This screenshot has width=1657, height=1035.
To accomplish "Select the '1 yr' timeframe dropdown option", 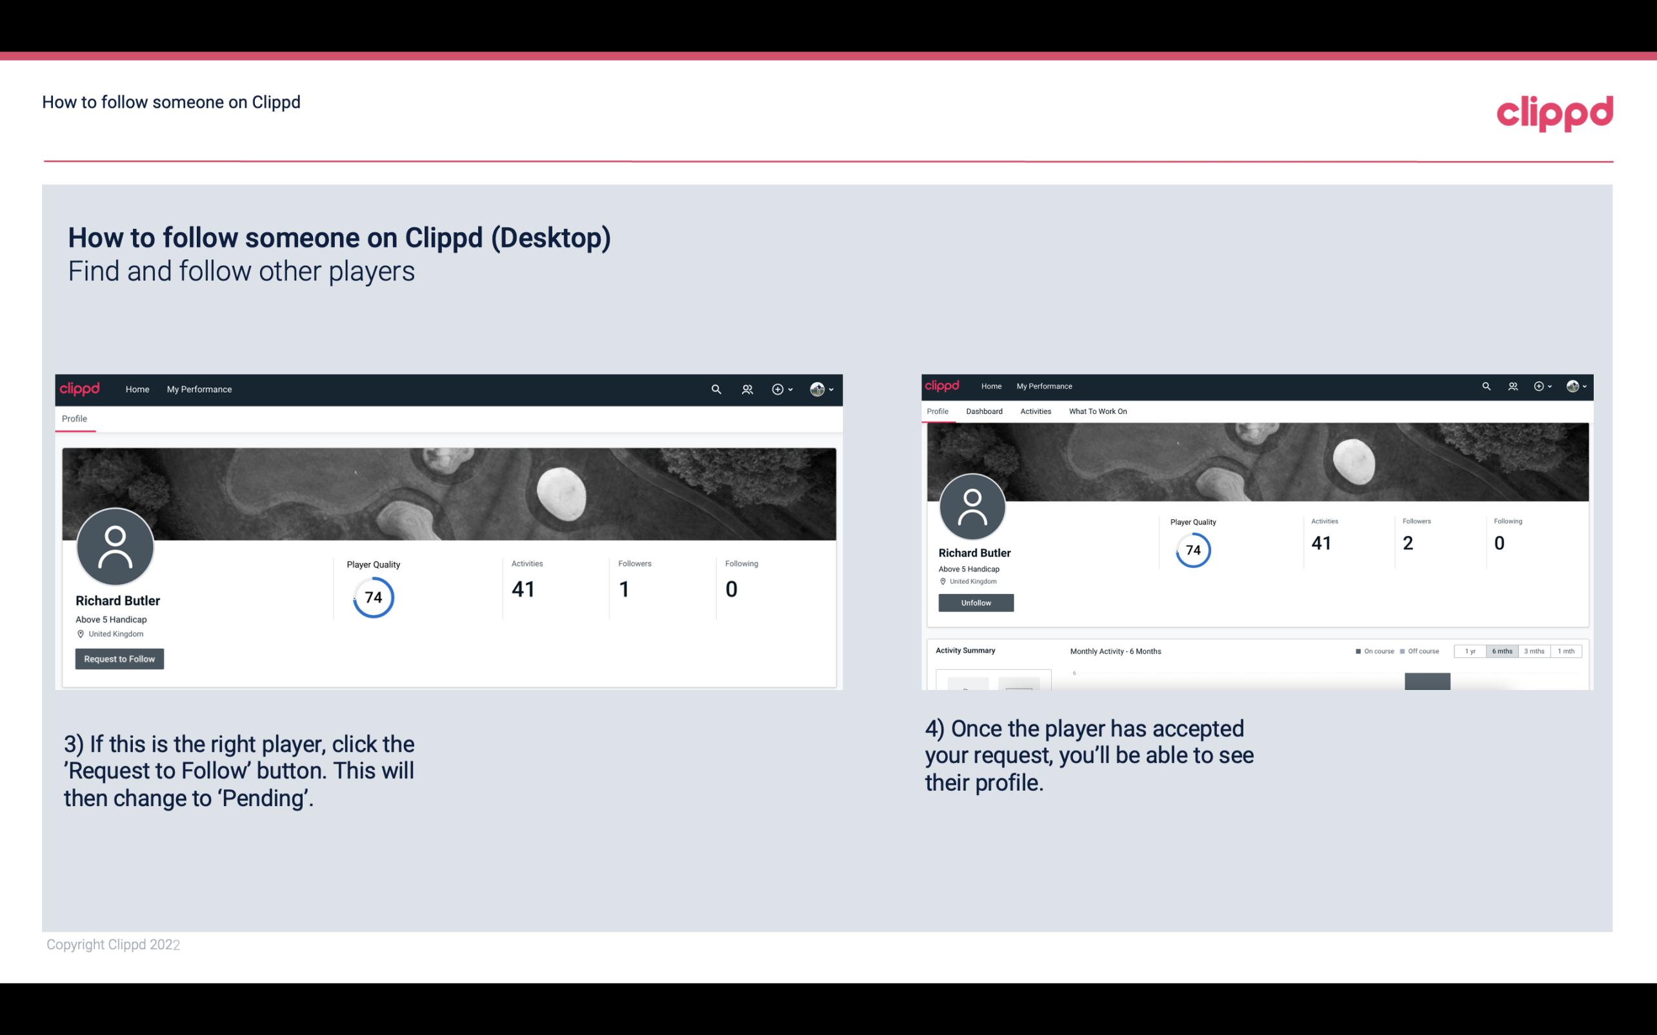I will 1470,651.
